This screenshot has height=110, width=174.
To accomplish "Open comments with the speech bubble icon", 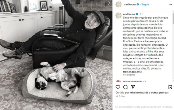I will pos(125,87).
